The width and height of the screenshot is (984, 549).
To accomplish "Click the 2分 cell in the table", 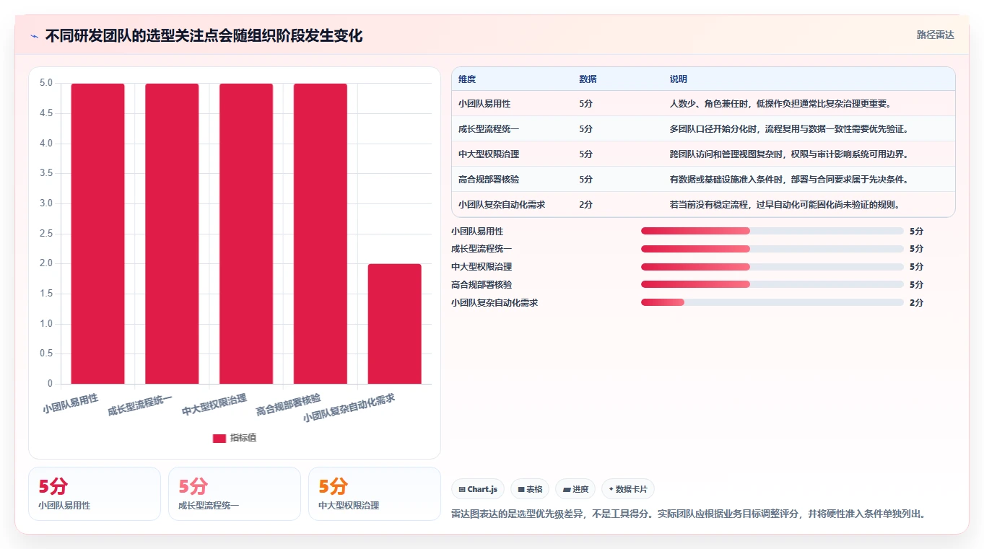I will 586,205.
